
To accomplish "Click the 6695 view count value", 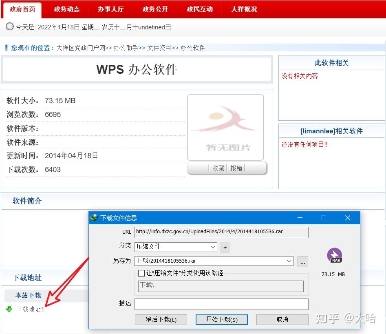I will pos(53,115).
